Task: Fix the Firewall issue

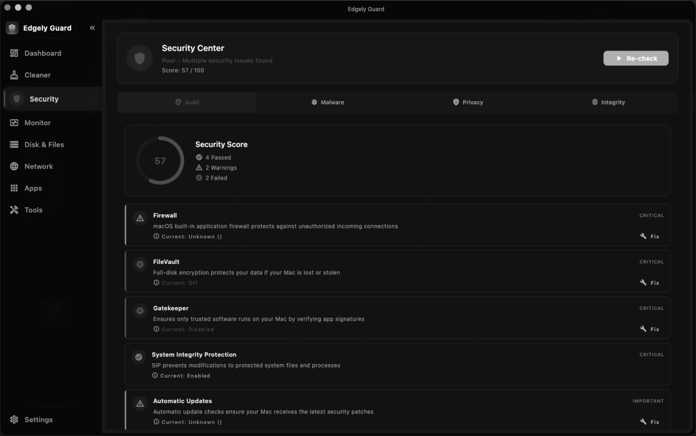Action: (x=650, y=236)
